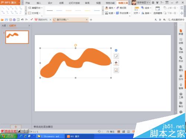The image size is (186, 139).
Task: Open the Design (设计) ribbon tab
Action: (50, 3)
